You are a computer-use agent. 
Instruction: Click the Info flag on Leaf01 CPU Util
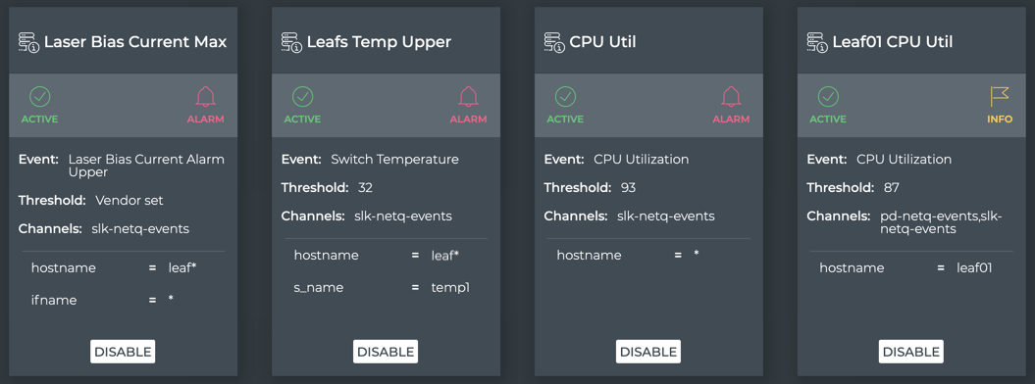[x=1000, y=97]
